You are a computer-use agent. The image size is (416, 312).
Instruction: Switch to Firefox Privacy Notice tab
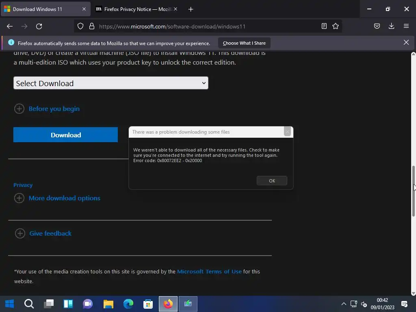[136, 9]
